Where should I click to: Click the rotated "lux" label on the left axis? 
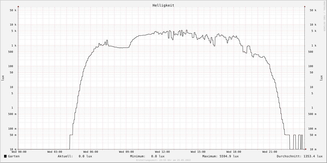(x=3, y=78)
